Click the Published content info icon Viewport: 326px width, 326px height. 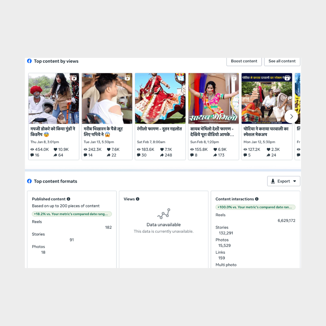68,199
